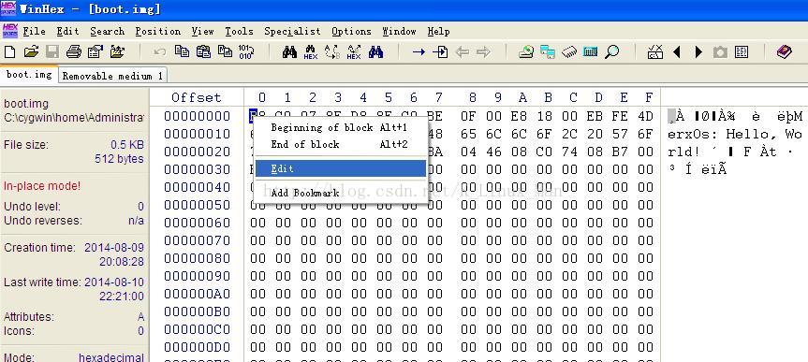Click the Replace Text toolbar icon
This screenshot has height=362, width=808.
332,52
